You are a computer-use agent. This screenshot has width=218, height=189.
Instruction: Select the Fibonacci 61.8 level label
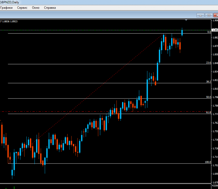click(x=209, y=112)
